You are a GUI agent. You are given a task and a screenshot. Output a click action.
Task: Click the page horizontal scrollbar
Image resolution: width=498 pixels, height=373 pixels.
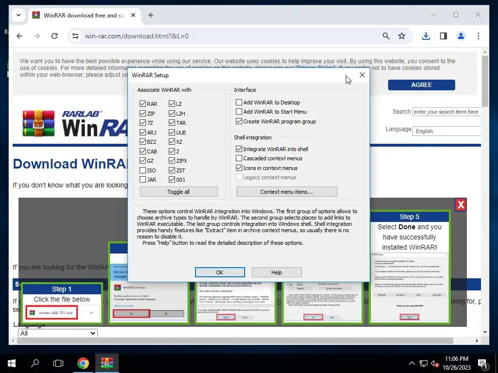tap(235, 340)
